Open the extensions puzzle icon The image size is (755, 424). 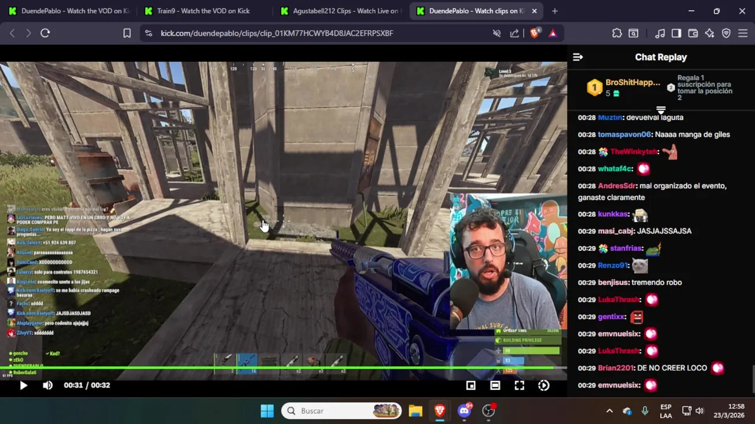(x=617, y=33)
